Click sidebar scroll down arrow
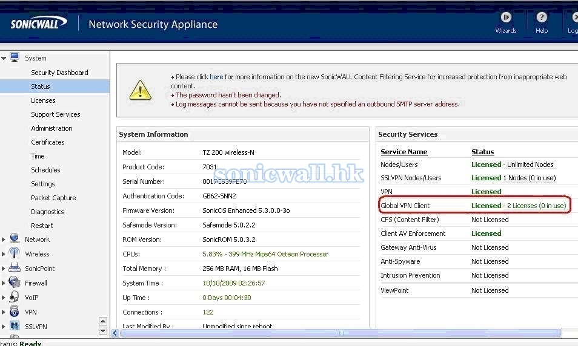Image resolution: width=578 pixels, height=346 pixels. click(x=103, y=331)
